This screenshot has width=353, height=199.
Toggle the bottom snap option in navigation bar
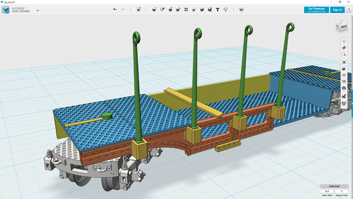tap(344, 104)
